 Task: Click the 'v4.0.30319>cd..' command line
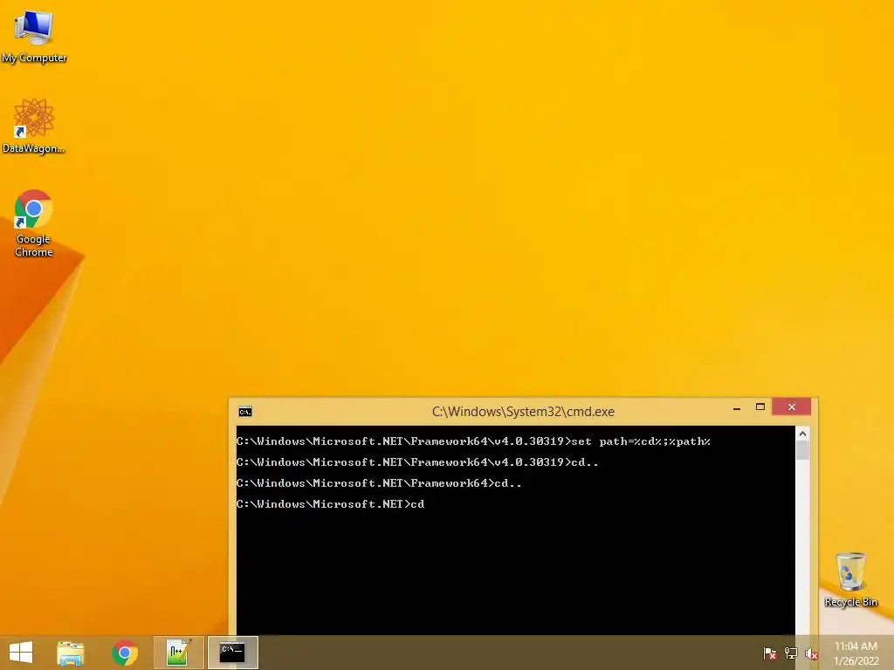point(417,462)
